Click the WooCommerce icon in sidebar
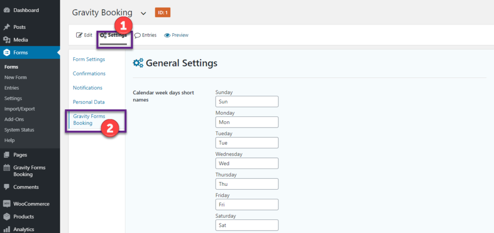 [7, 204]
